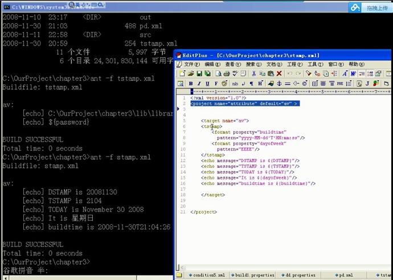Screen dimensions: 393x280
Task: Click the 拖拽上传 upload button
Action: pyautogui.click(x=376, y=8)
